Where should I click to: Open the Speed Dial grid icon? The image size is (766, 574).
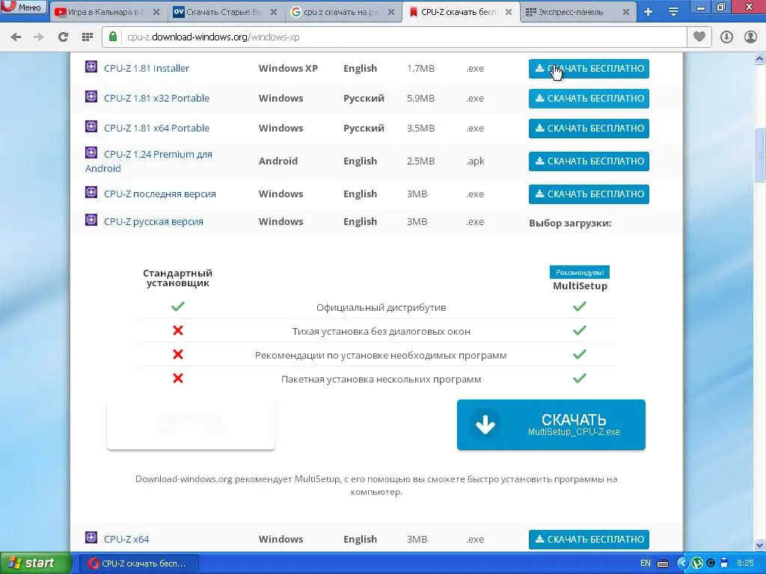pyautogui.click(x=88, y=37)
